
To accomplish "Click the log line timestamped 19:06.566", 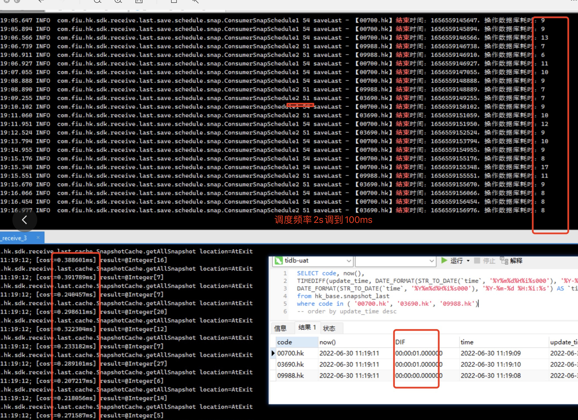I will point(274,38).
